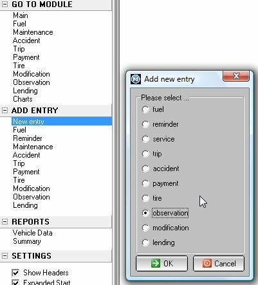Choose the tire radio button

[145, 198]
